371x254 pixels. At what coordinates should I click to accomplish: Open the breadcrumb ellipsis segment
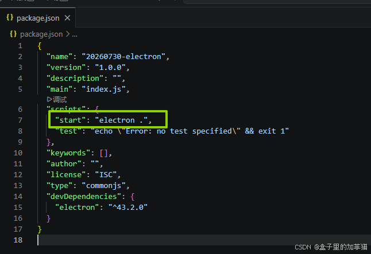[75, 34]
